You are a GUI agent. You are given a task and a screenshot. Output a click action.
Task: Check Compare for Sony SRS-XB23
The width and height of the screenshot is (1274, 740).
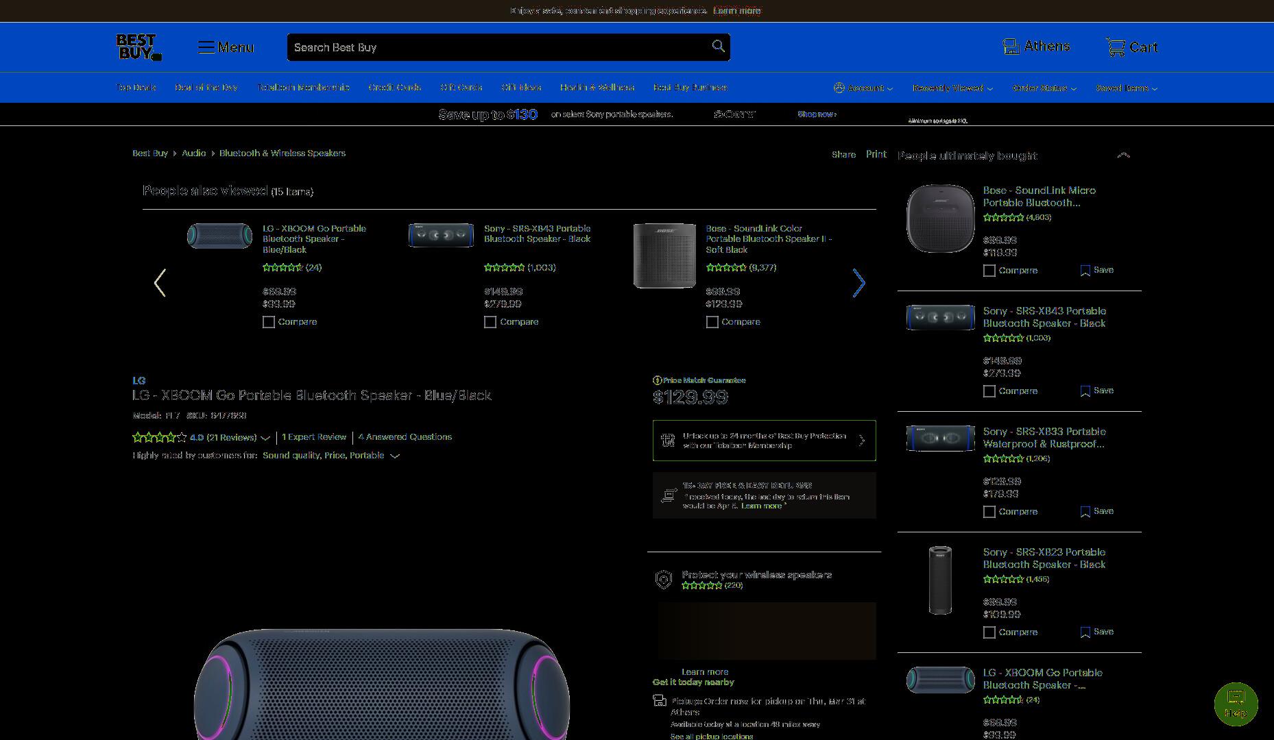989,632
